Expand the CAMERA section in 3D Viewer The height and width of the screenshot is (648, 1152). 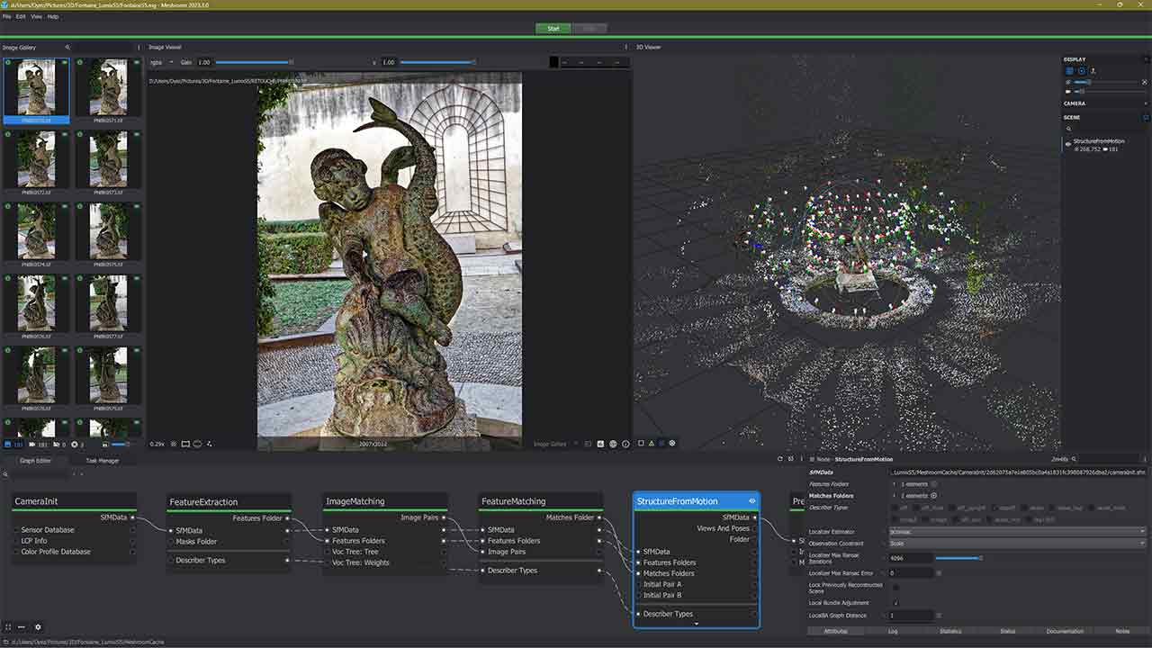point(1075,103)
